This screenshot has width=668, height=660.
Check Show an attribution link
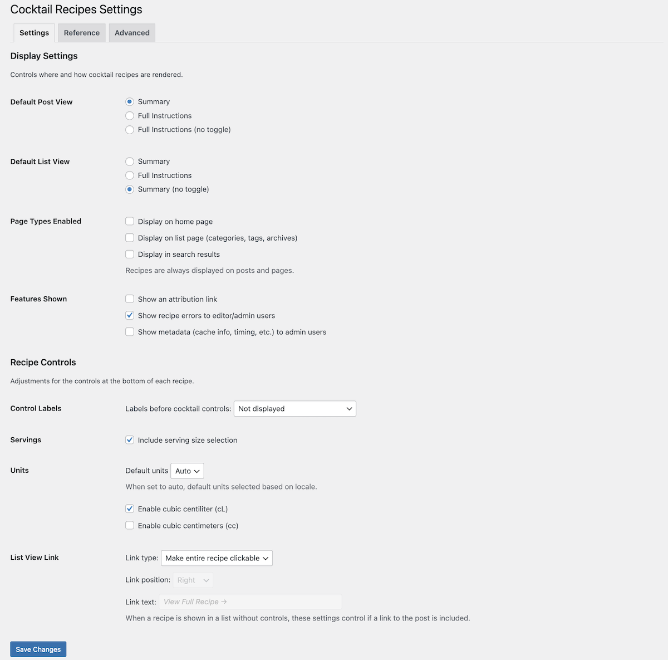129,299
